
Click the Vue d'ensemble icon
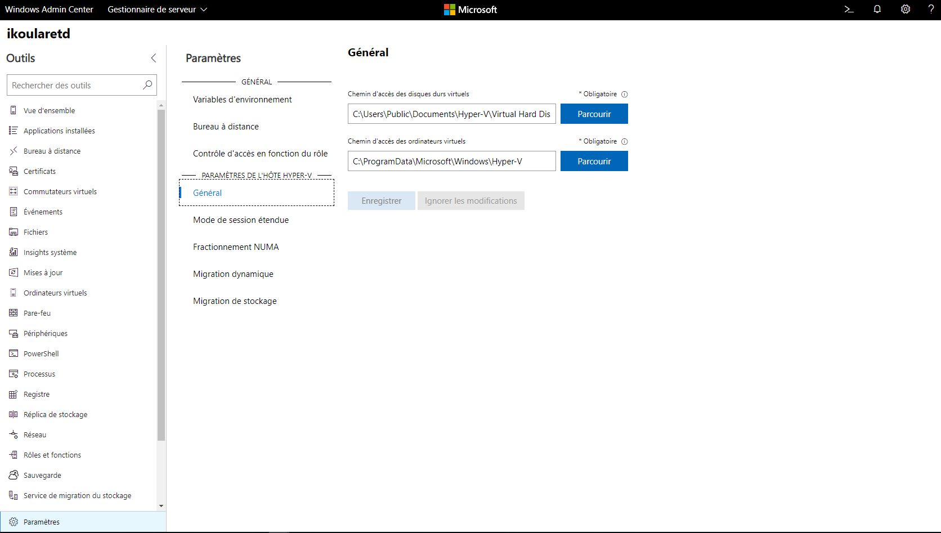click(14, 110)
